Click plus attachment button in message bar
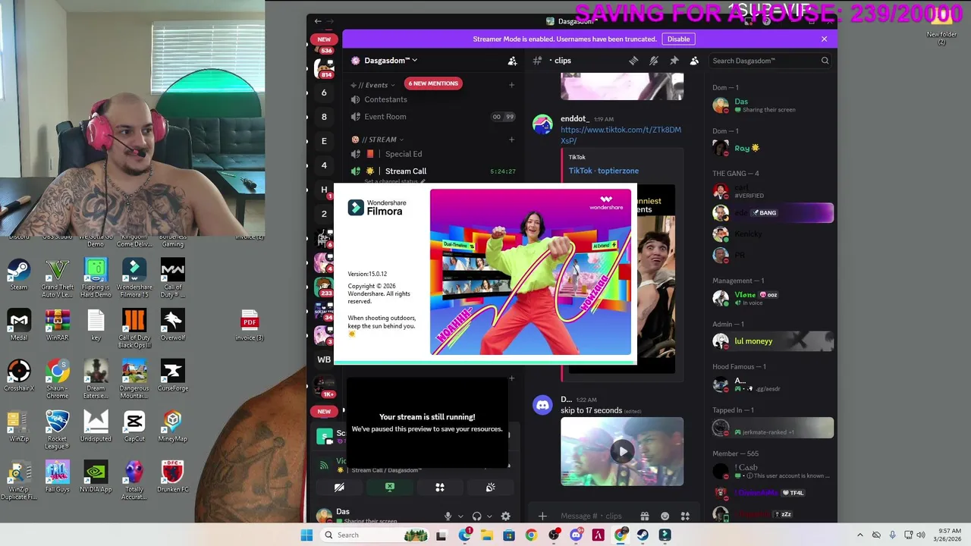This screenshot has width=971, height=546. click(542, 516)
